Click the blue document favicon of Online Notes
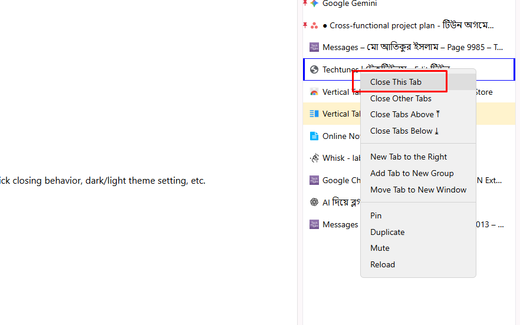The height and width of the screenshot is (325, 520). [x=314, y=136]
